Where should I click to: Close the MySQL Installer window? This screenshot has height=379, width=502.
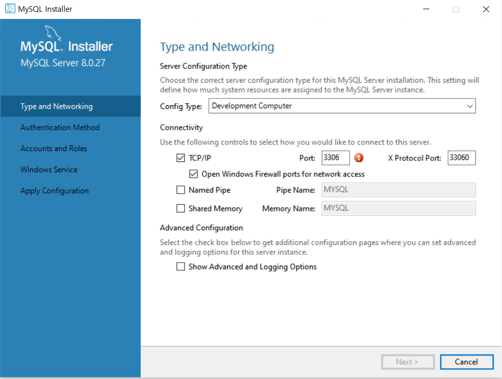point(486,9)
